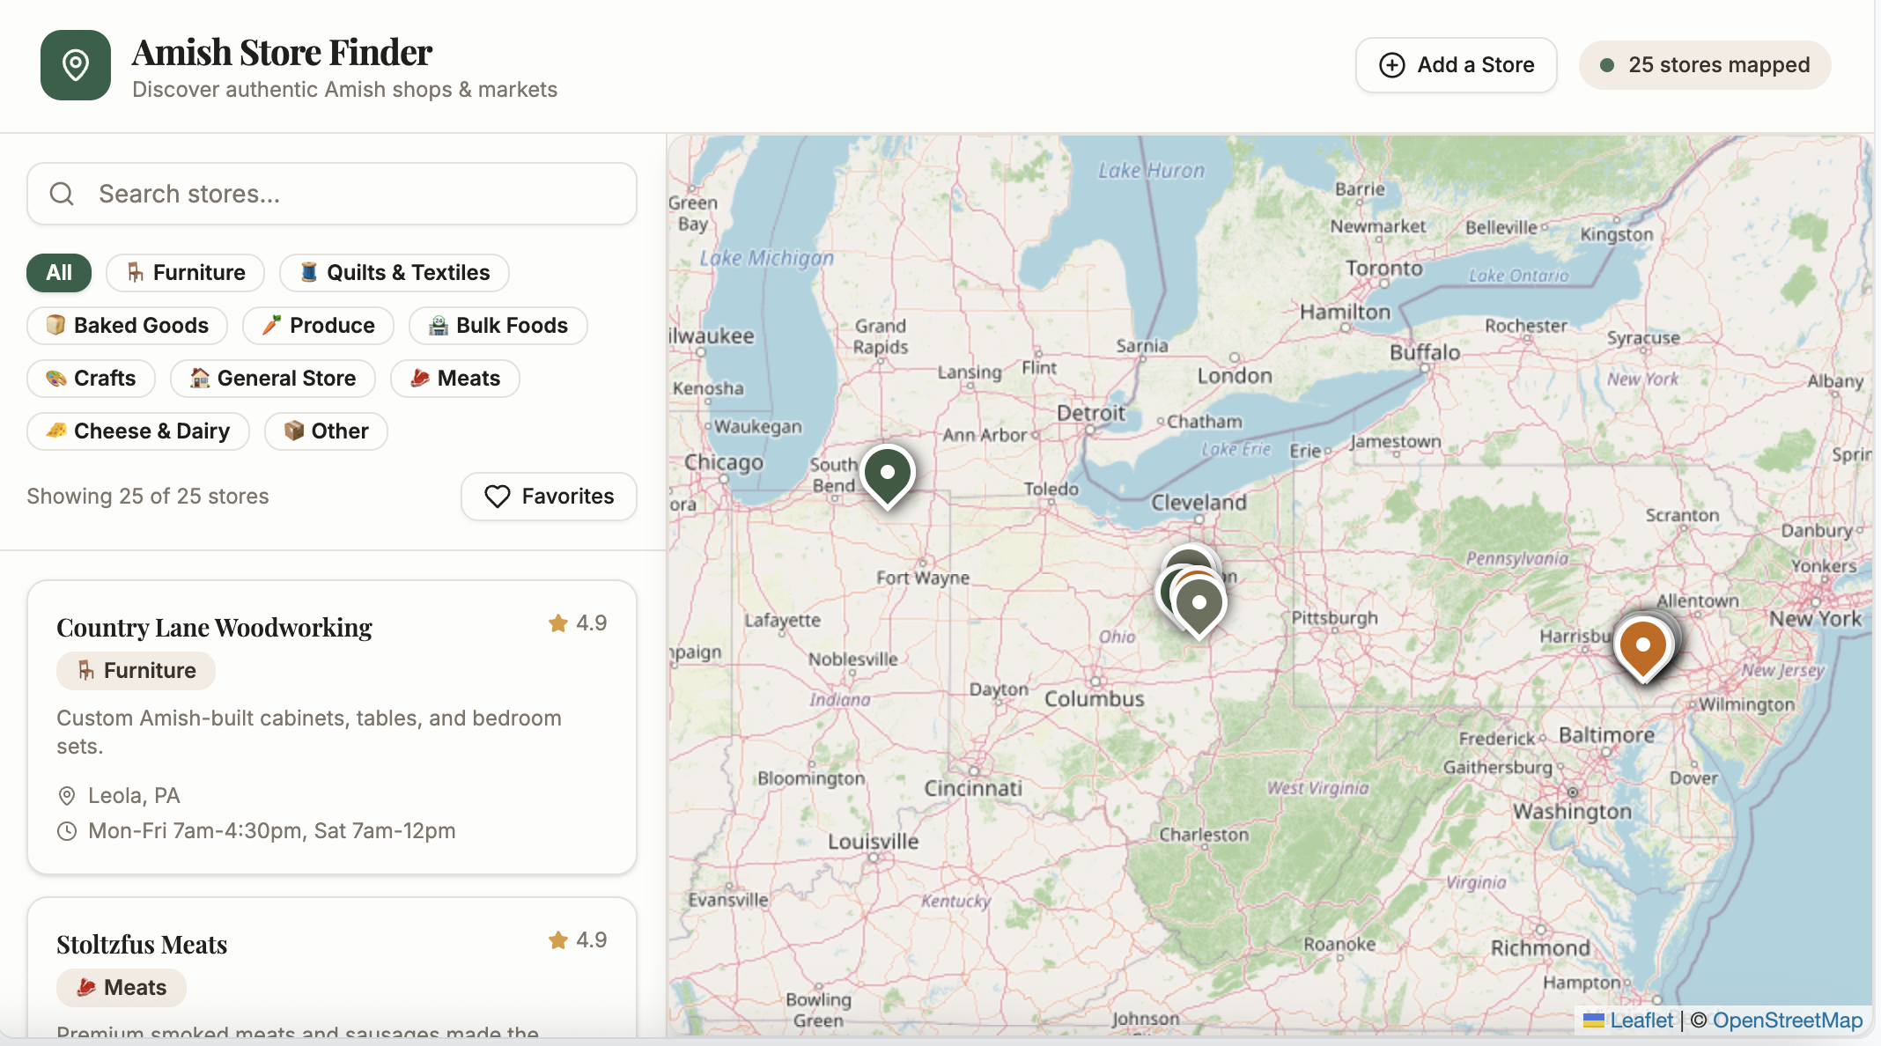Click the Meats tag on Stoltzfus card
This screenshot has height=1046, width=1881.
[122, 988]
